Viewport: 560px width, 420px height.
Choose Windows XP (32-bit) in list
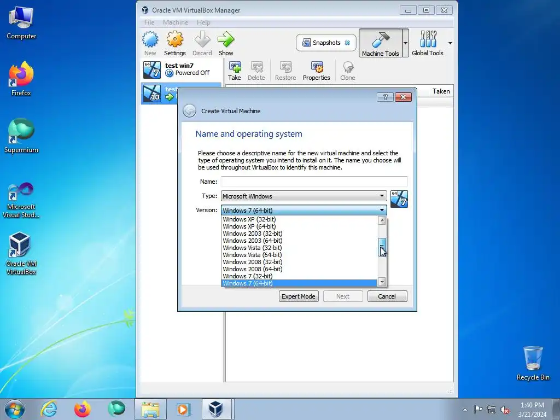click(x=299, y=219)
